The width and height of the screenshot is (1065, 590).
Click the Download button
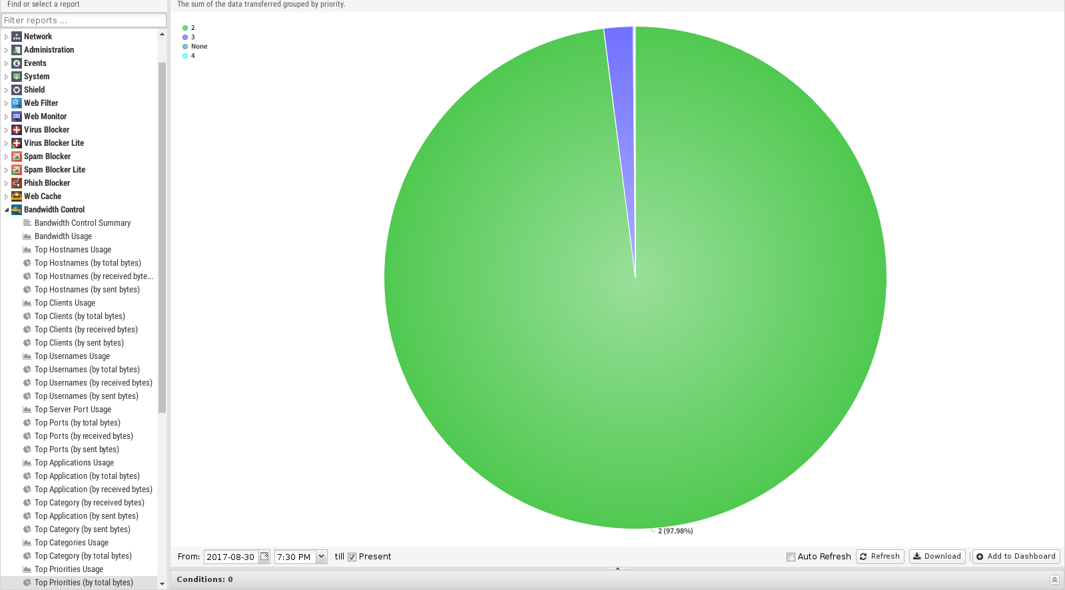tap(936, 557)
